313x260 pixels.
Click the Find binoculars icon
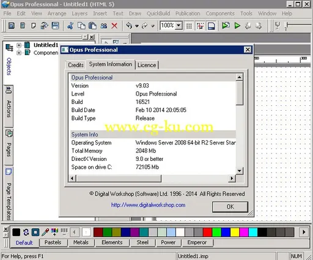103,26
